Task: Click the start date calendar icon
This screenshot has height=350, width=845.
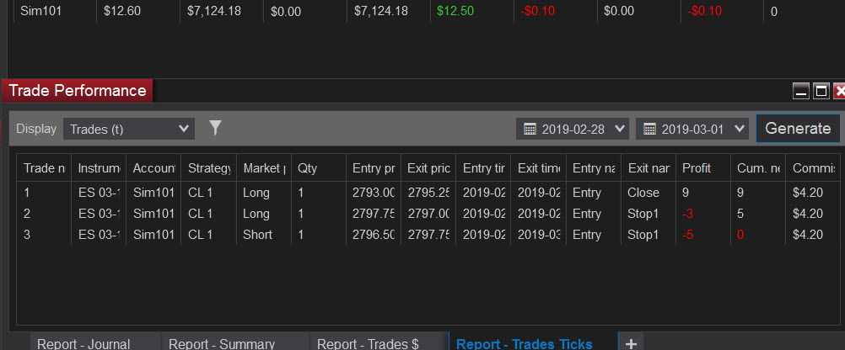Action: [x=530, y=129]
